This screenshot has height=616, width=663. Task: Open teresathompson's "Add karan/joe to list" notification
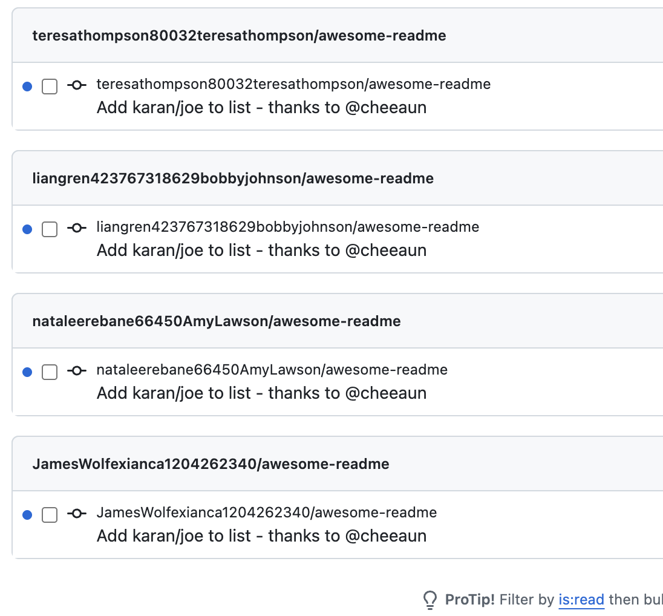click(x=261, y=108)
